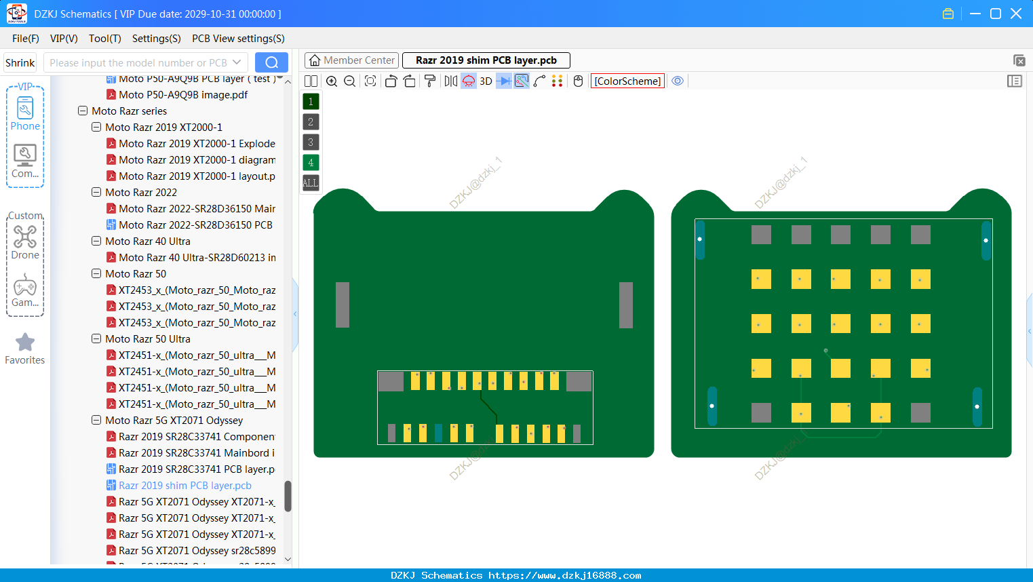Zoom in on the PCB view
The width and height of the screenshot is (1033, 582).
pos(332,81)
